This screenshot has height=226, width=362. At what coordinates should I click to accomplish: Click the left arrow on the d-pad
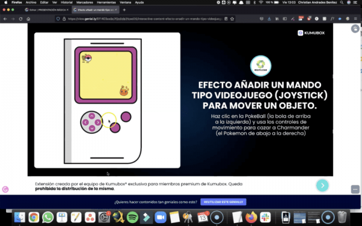click(x=86, y=122)
